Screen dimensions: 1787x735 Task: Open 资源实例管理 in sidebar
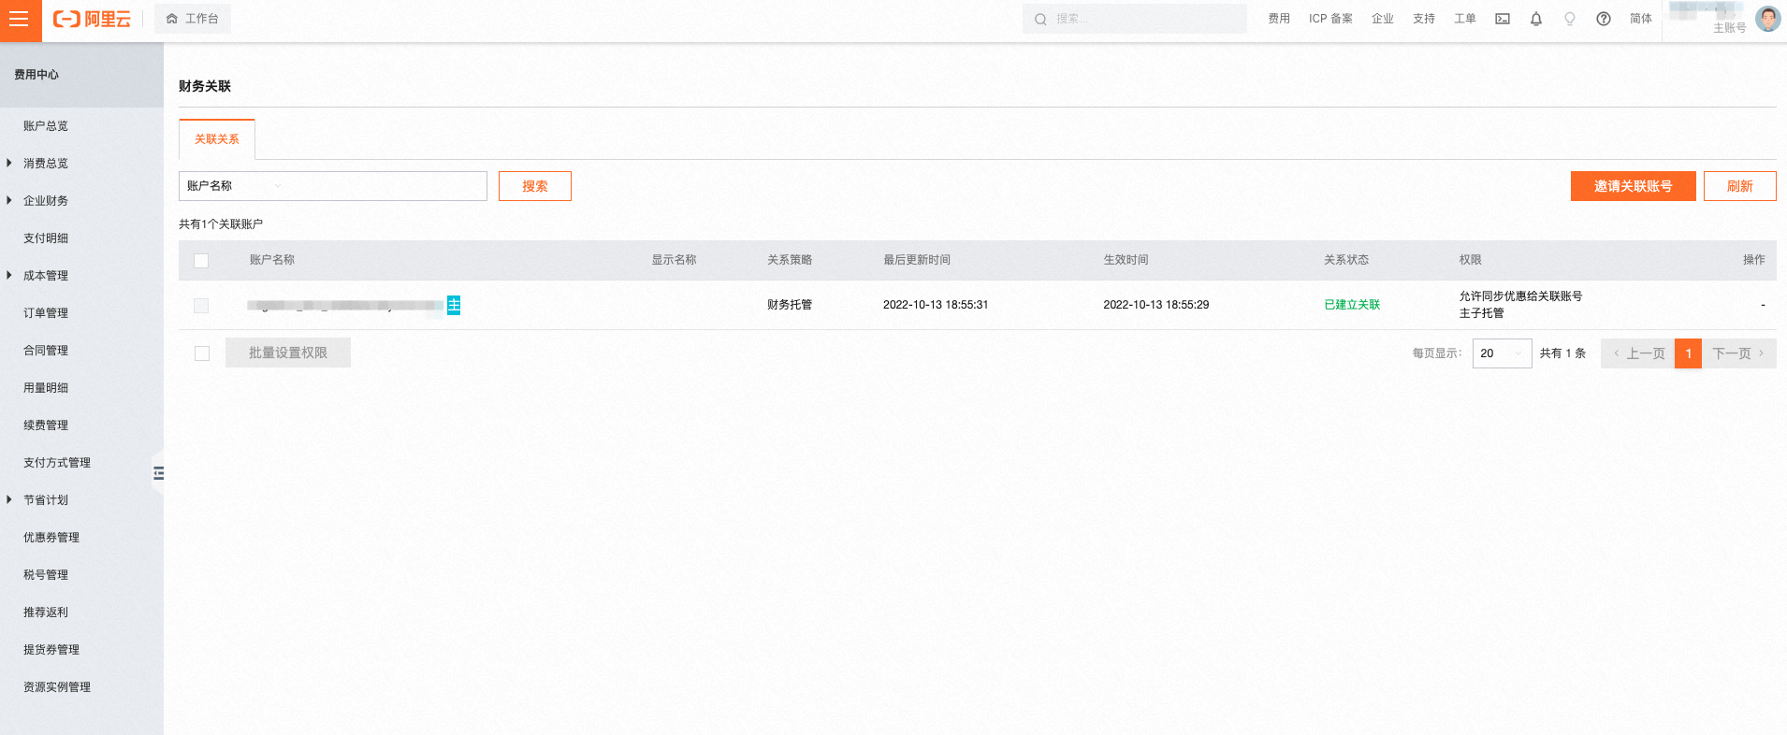pyautogui.click(x=57, y=687)
